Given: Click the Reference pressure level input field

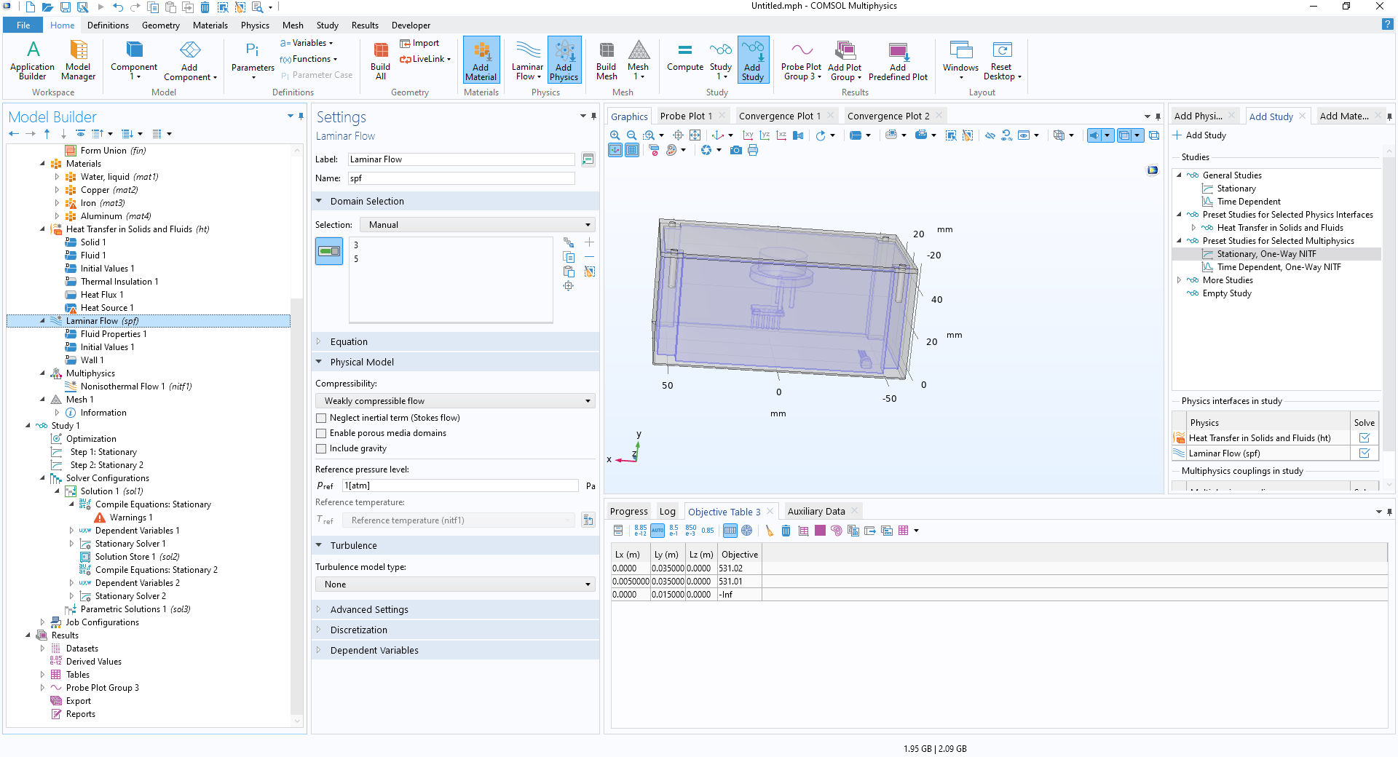Looking at the screenshot, I should click(x=460, y=485).
